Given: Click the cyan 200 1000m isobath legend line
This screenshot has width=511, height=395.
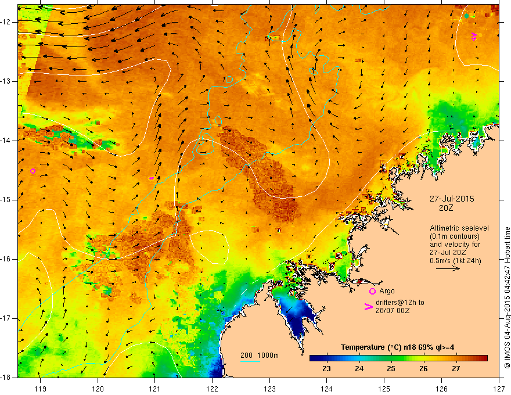Looking at the screenshot, I should coord(250,361).
